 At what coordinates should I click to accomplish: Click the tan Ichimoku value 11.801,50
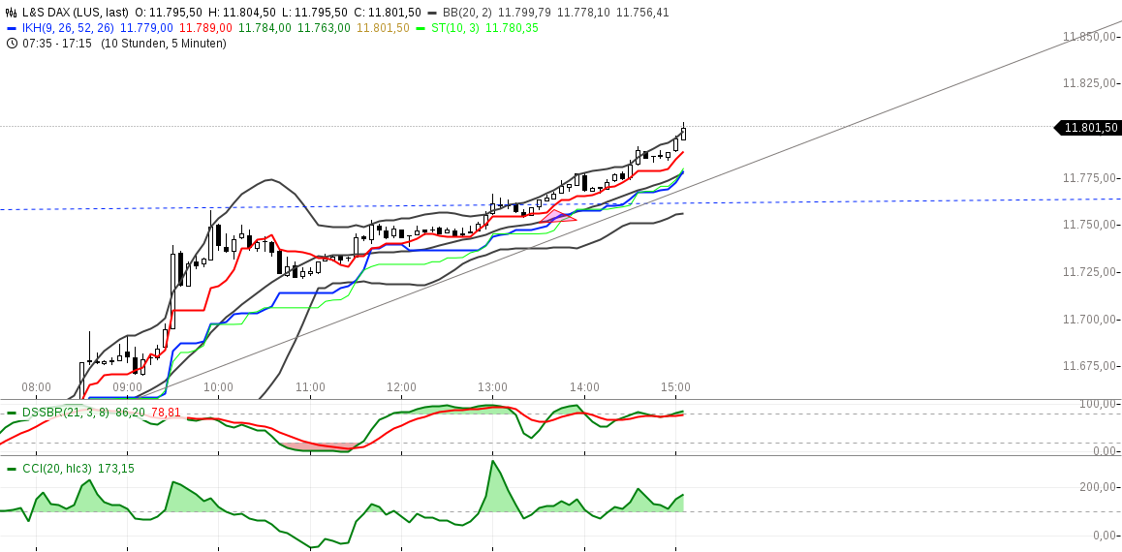tap(383, 28)
